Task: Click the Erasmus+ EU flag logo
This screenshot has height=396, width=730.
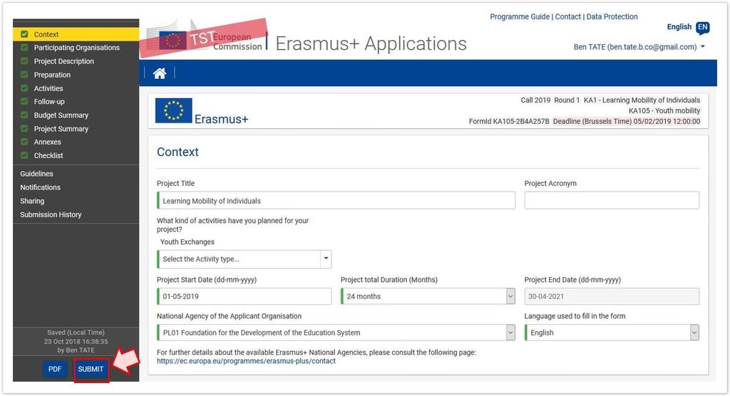Action: pyautogui.click(x=174, y=110)
